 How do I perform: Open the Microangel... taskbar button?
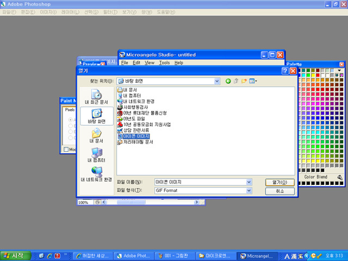(257, 256)
